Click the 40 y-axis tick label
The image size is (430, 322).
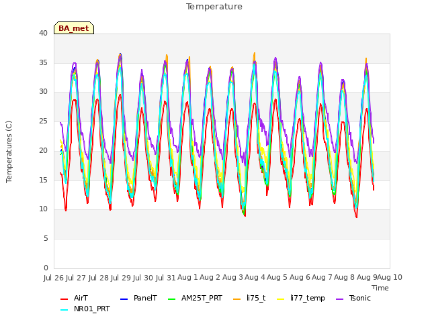[43, 33]
